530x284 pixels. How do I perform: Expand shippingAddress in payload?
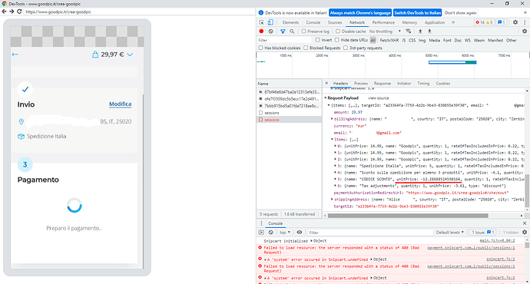coord(332,200)
